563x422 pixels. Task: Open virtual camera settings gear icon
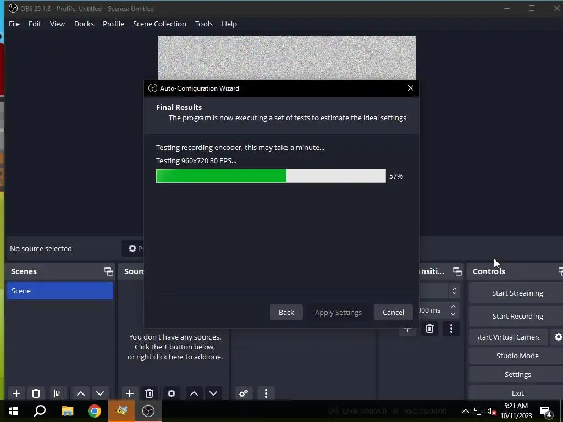(558, 337)
